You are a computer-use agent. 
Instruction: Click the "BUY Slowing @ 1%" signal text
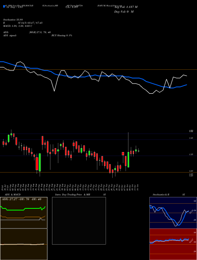[x=62, y=35]
